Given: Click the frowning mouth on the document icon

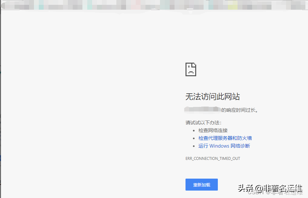Looking at the screenshot, I should [191, 71].
